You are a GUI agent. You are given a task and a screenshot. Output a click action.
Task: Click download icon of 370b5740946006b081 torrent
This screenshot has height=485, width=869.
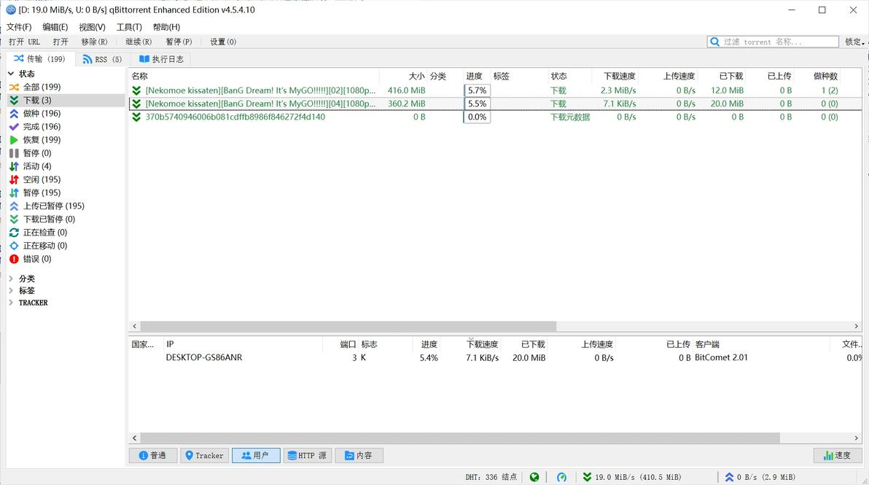[x=136, y=117]
